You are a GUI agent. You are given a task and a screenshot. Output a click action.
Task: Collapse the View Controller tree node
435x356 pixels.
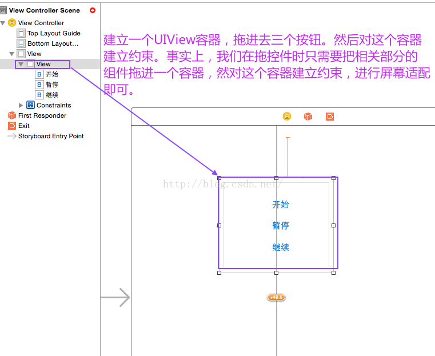[x=3, y=23]
